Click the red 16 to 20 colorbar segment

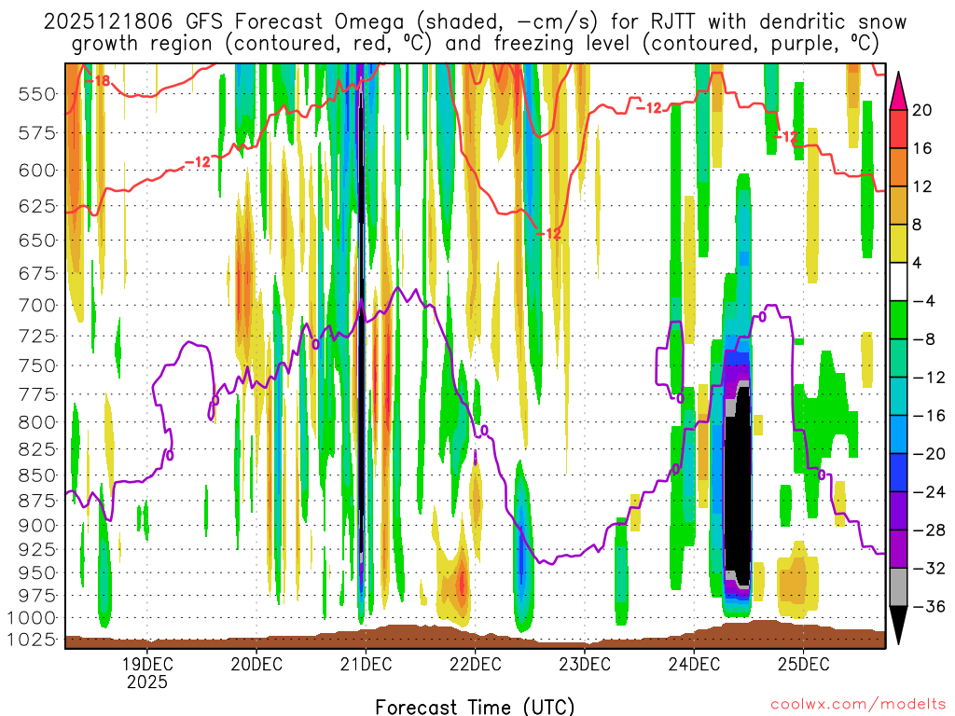(x=898, y=129)
